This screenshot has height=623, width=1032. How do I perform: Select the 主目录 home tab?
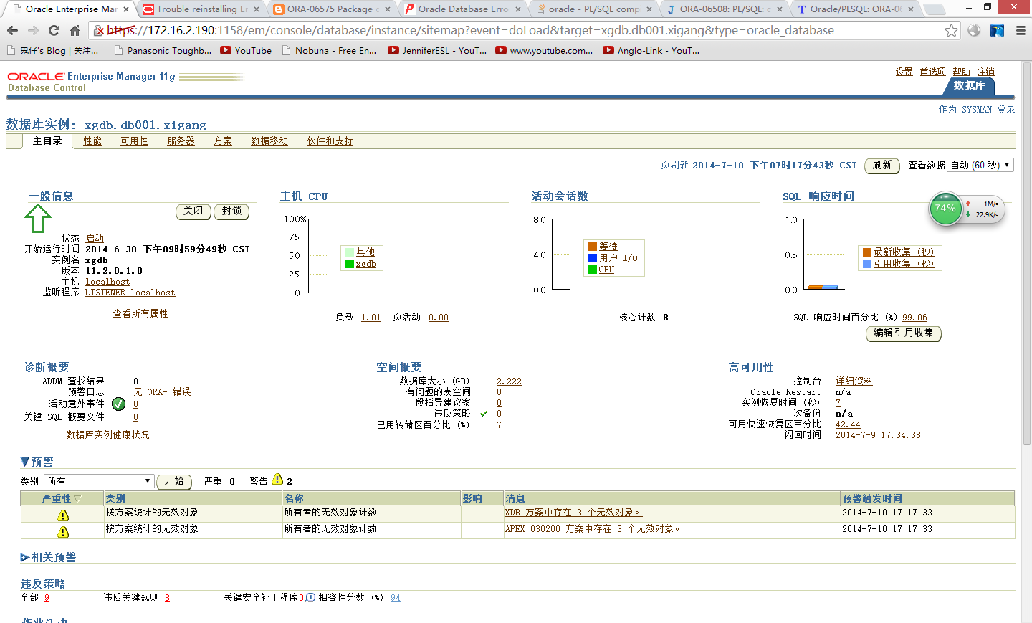[47, 141]
